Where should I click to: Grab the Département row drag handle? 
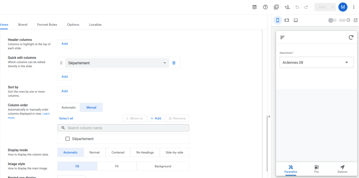[61, 63]
